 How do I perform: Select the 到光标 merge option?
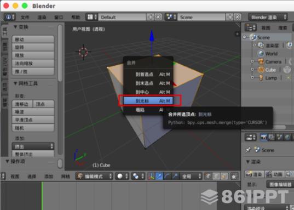click(148, 101)
